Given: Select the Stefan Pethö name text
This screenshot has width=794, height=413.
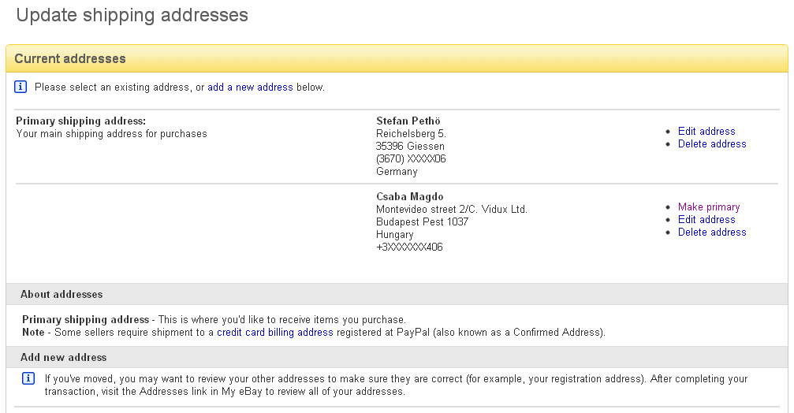Looking at the screenshot, I should [408, 121].
